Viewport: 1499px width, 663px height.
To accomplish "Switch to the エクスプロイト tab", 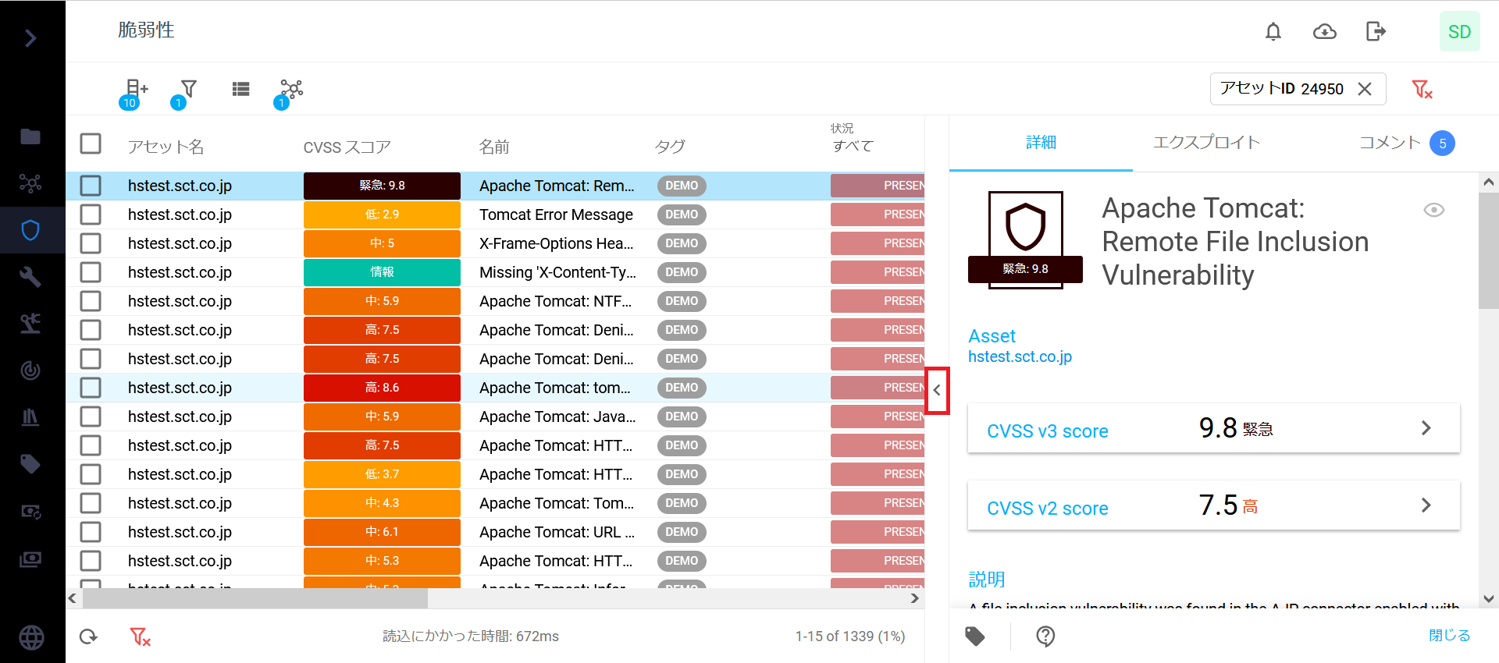I will tap(1207, 143).
